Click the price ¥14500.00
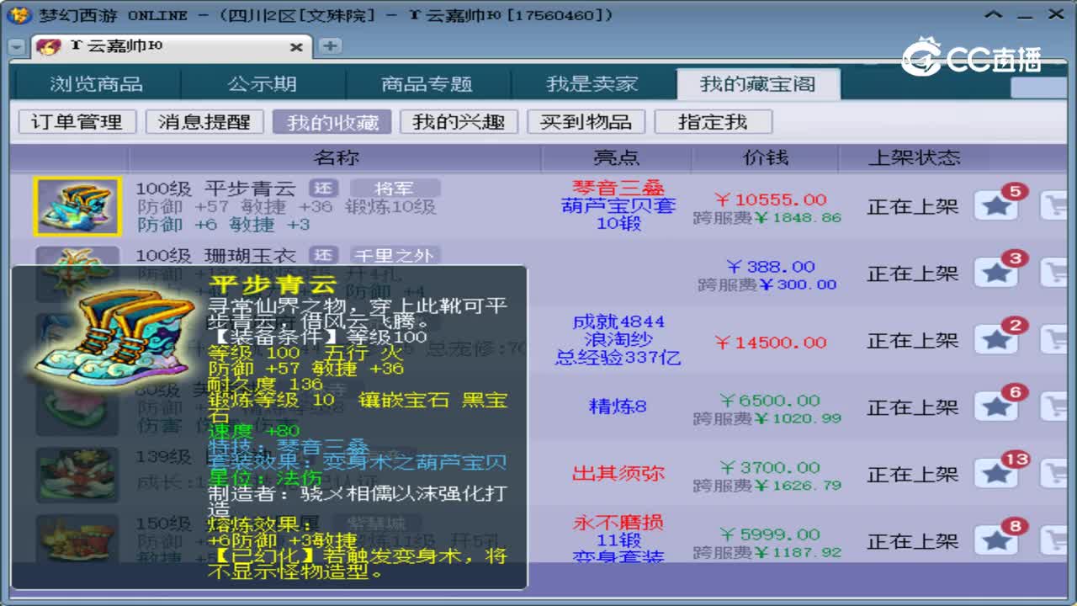1077x606 pixels. click(770, 343)
